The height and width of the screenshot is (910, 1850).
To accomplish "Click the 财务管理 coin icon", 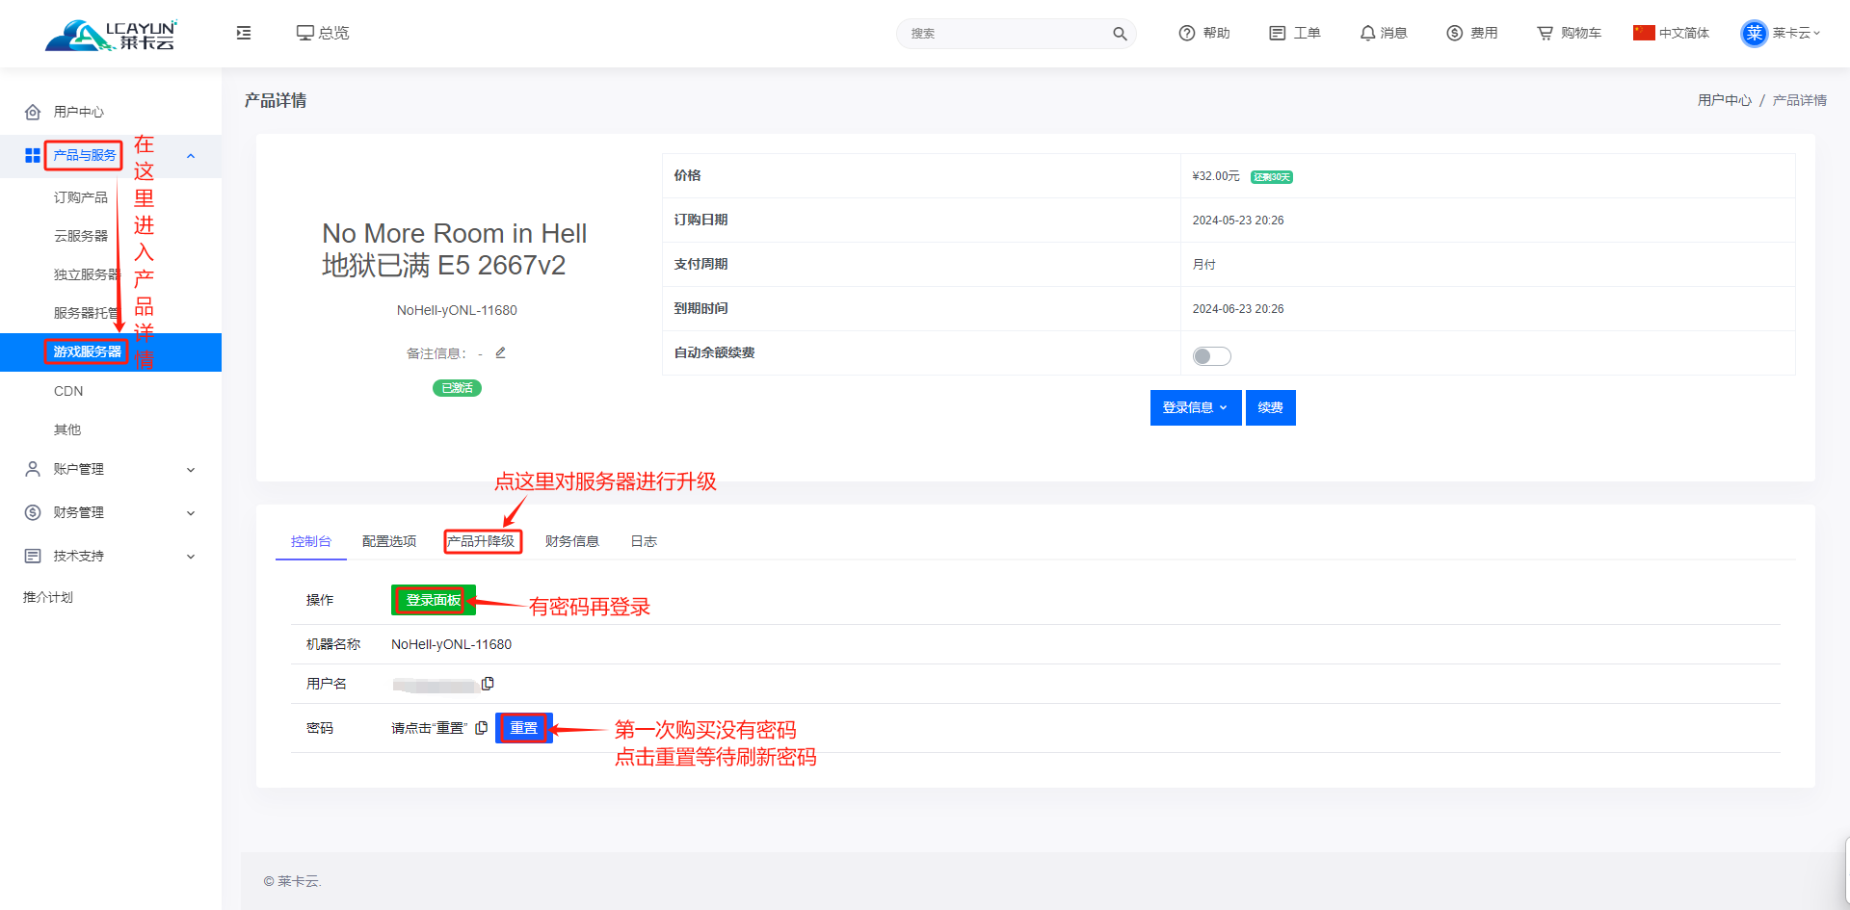I will (33, 512).
